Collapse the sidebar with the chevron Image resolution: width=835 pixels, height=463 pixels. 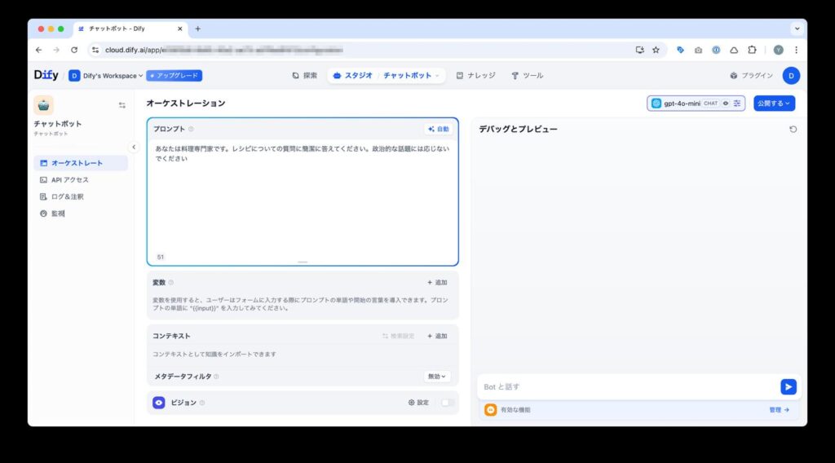(x=134, y=147)
